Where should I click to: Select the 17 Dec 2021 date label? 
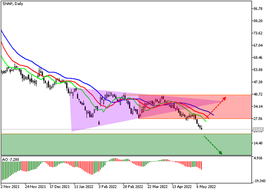pyautogui.click(x=59, y=186)
